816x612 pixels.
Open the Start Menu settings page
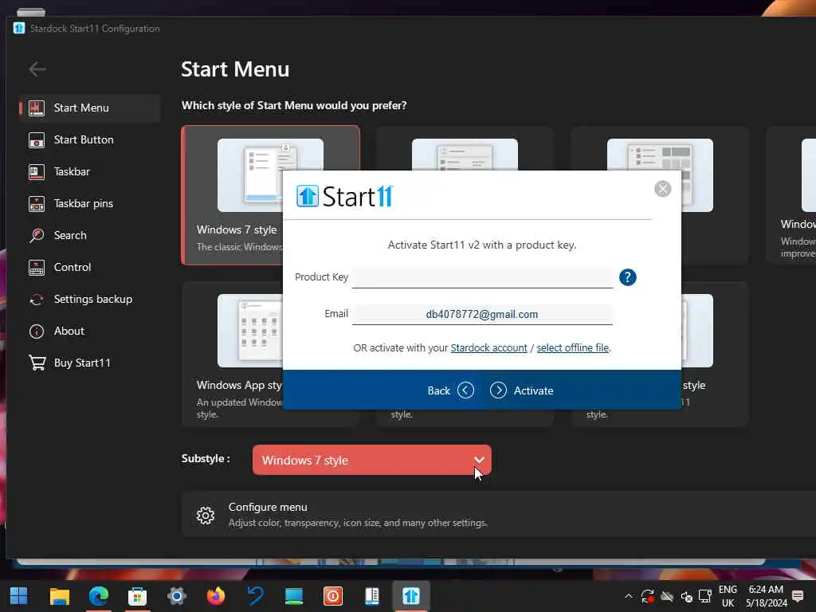89,108
